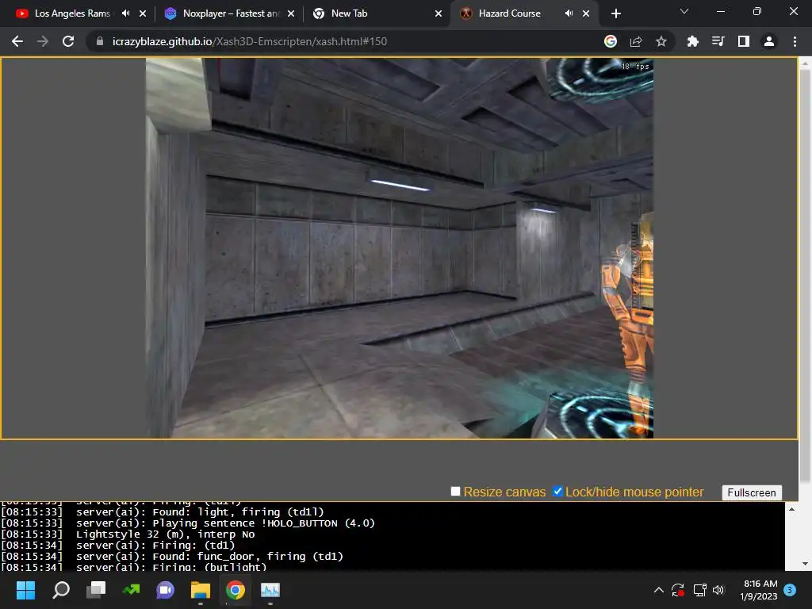Mute the Los Angeles Rams tab audio
The width and height of the screenshot is (812, 609).
click(x=126, y=13)
